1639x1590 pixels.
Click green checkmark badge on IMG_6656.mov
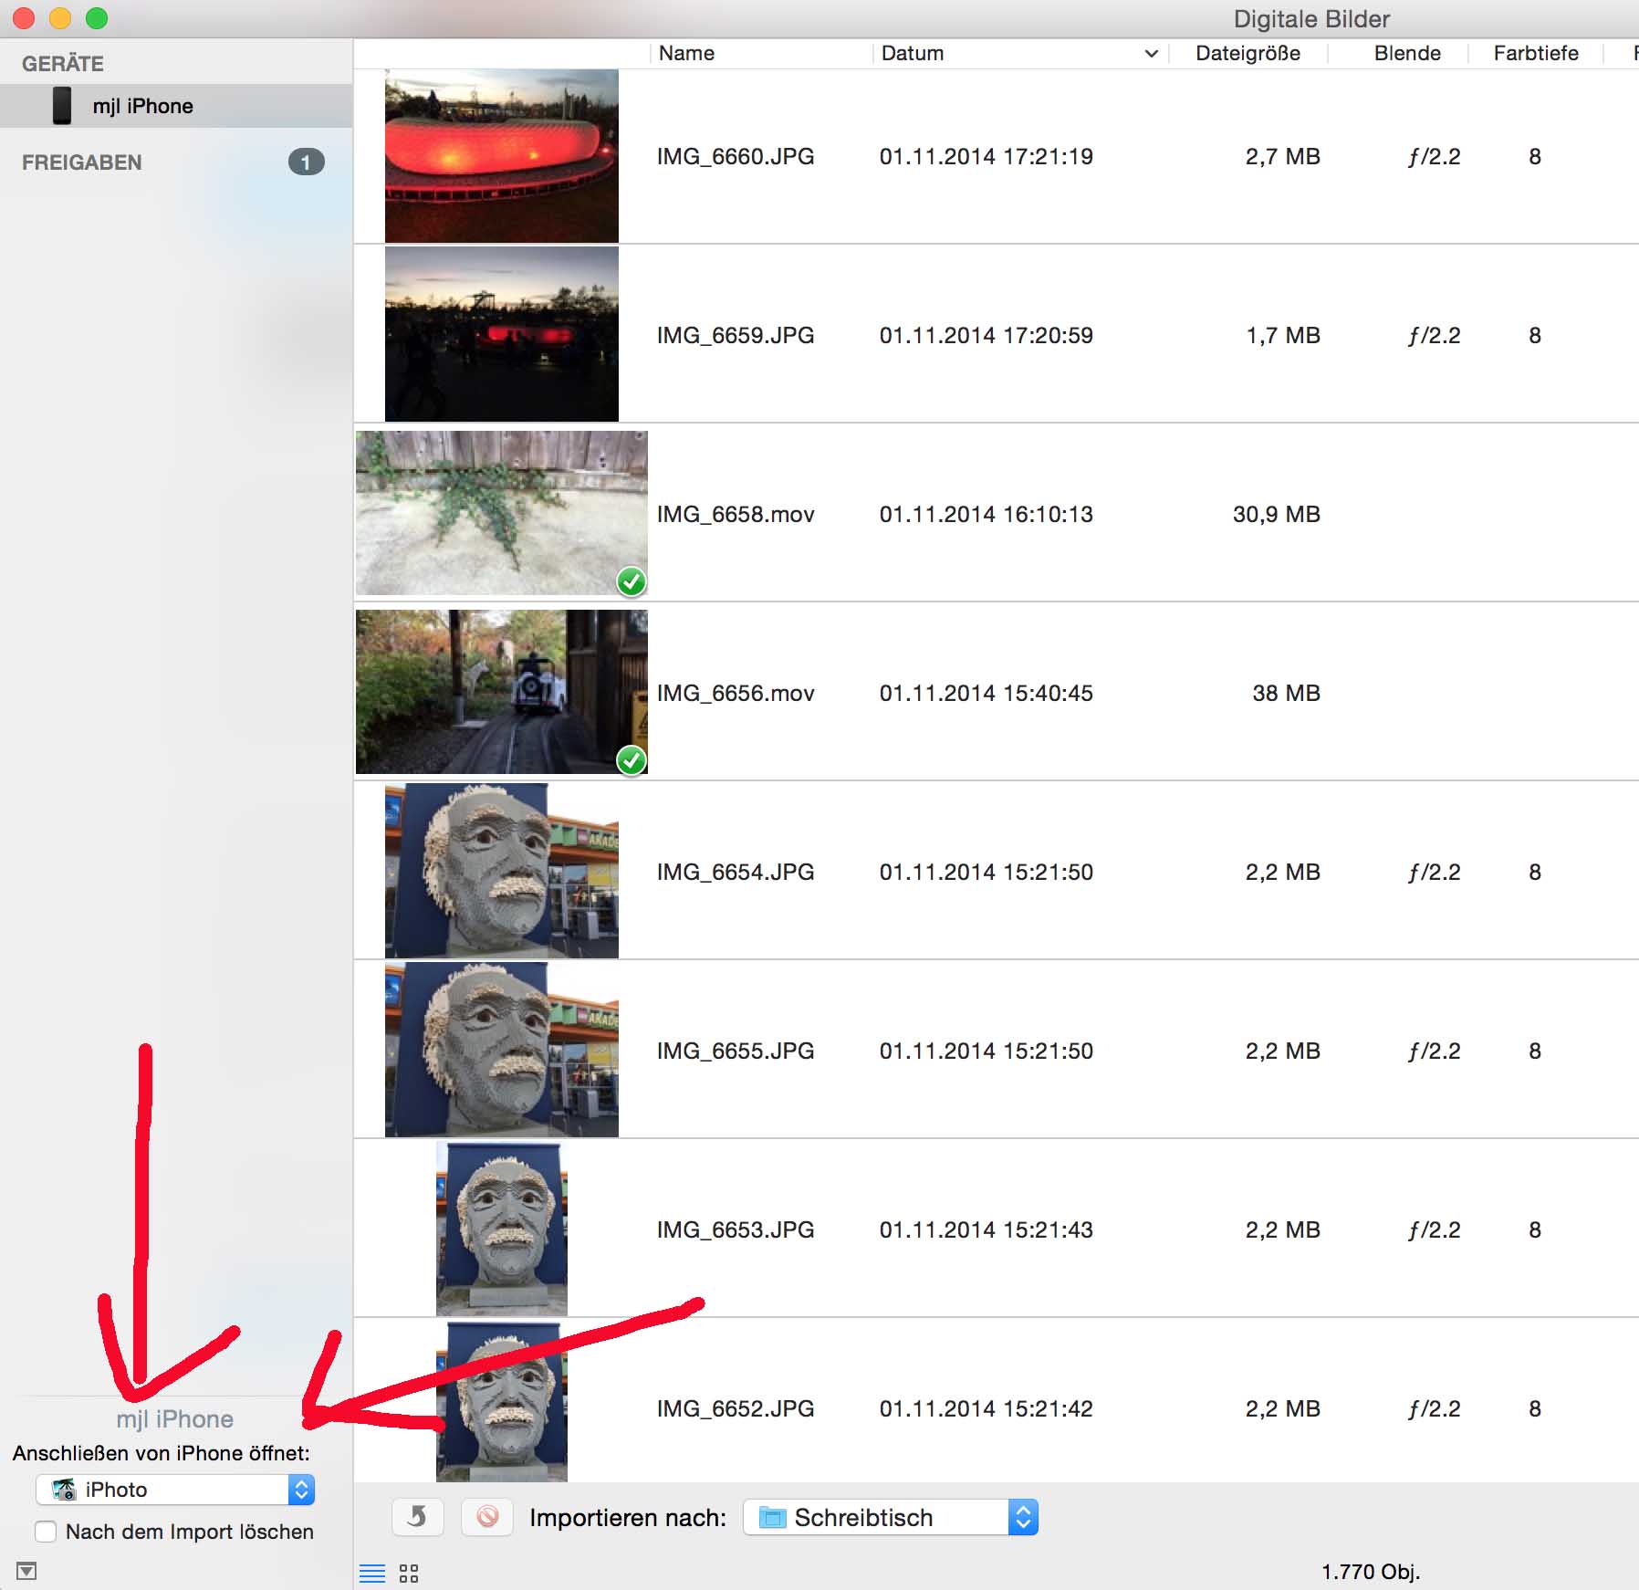point(632,760)
